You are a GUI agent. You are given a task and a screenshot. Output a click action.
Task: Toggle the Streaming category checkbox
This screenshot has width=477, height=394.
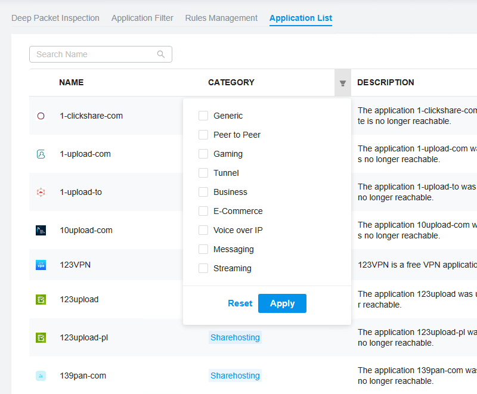coord(203,268)
